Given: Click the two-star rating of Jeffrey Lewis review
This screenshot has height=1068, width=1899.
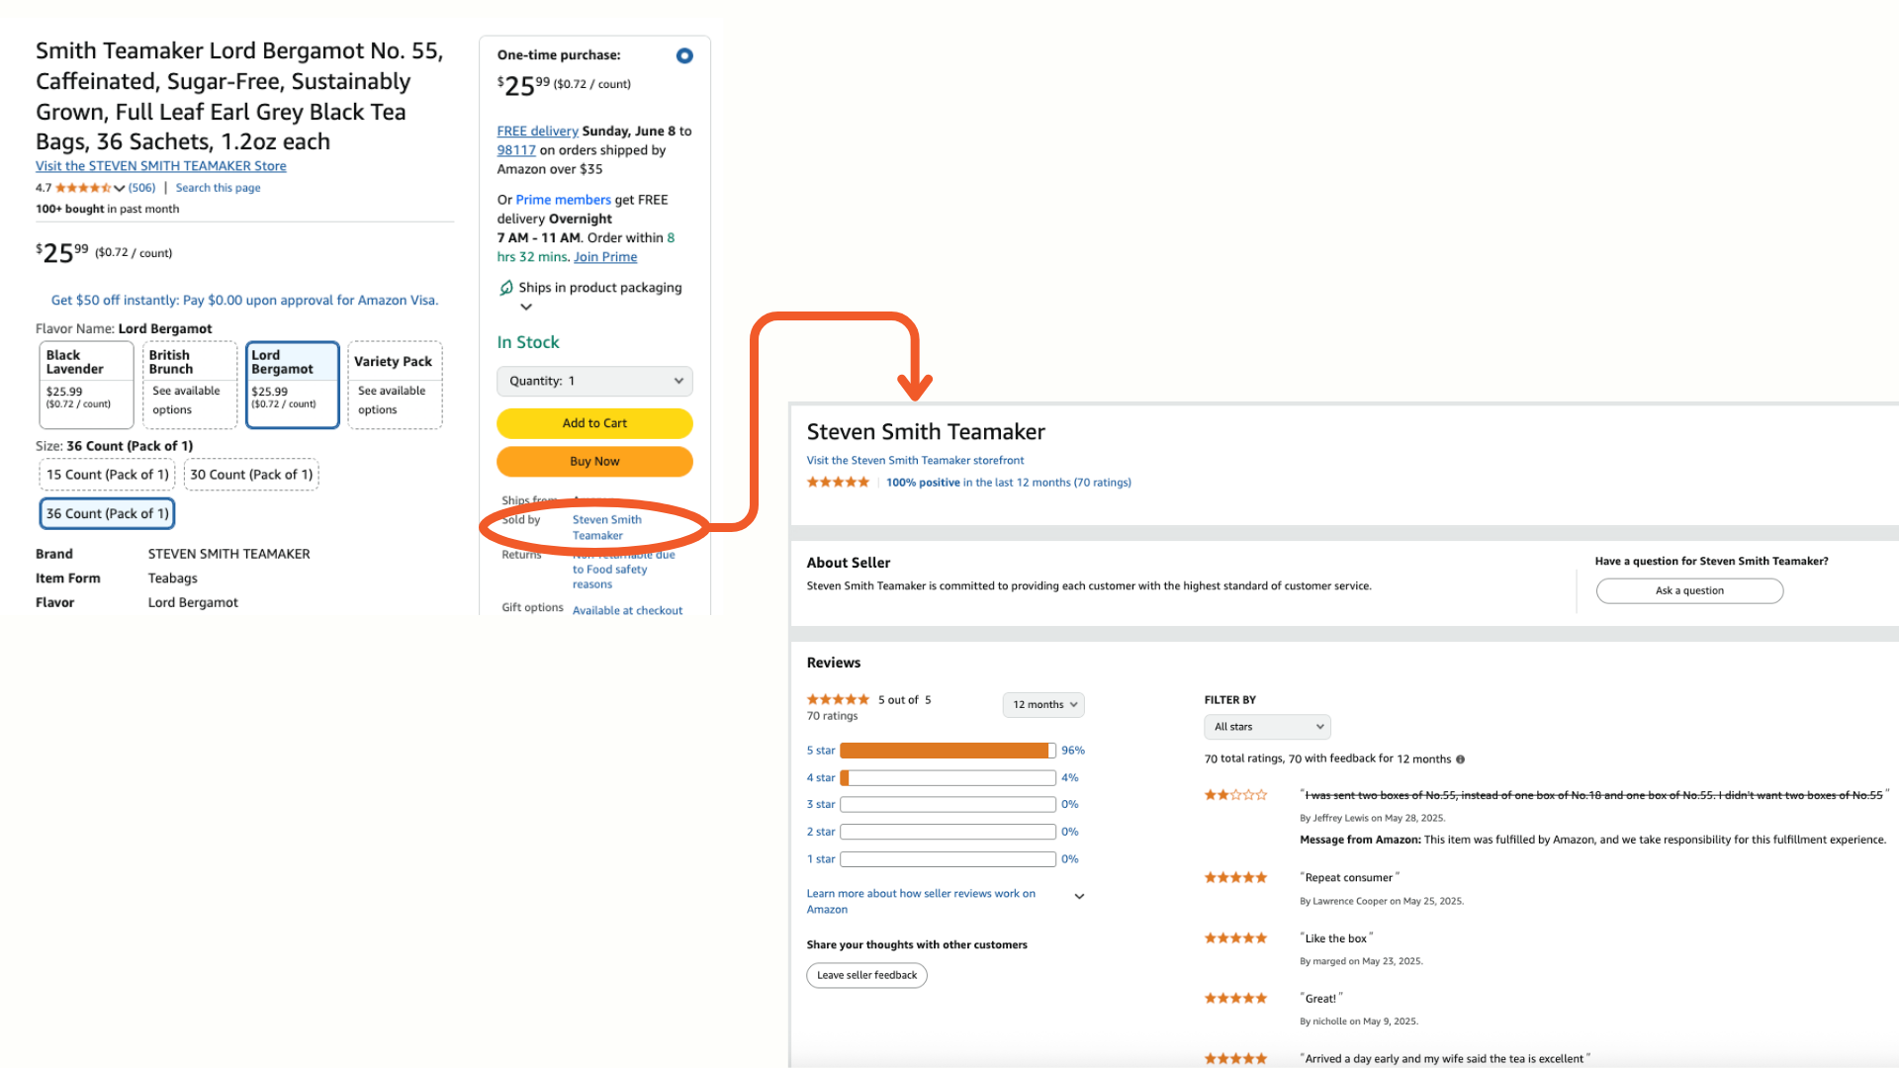Looking at the screenshot, I should (x=1235, y=795).
